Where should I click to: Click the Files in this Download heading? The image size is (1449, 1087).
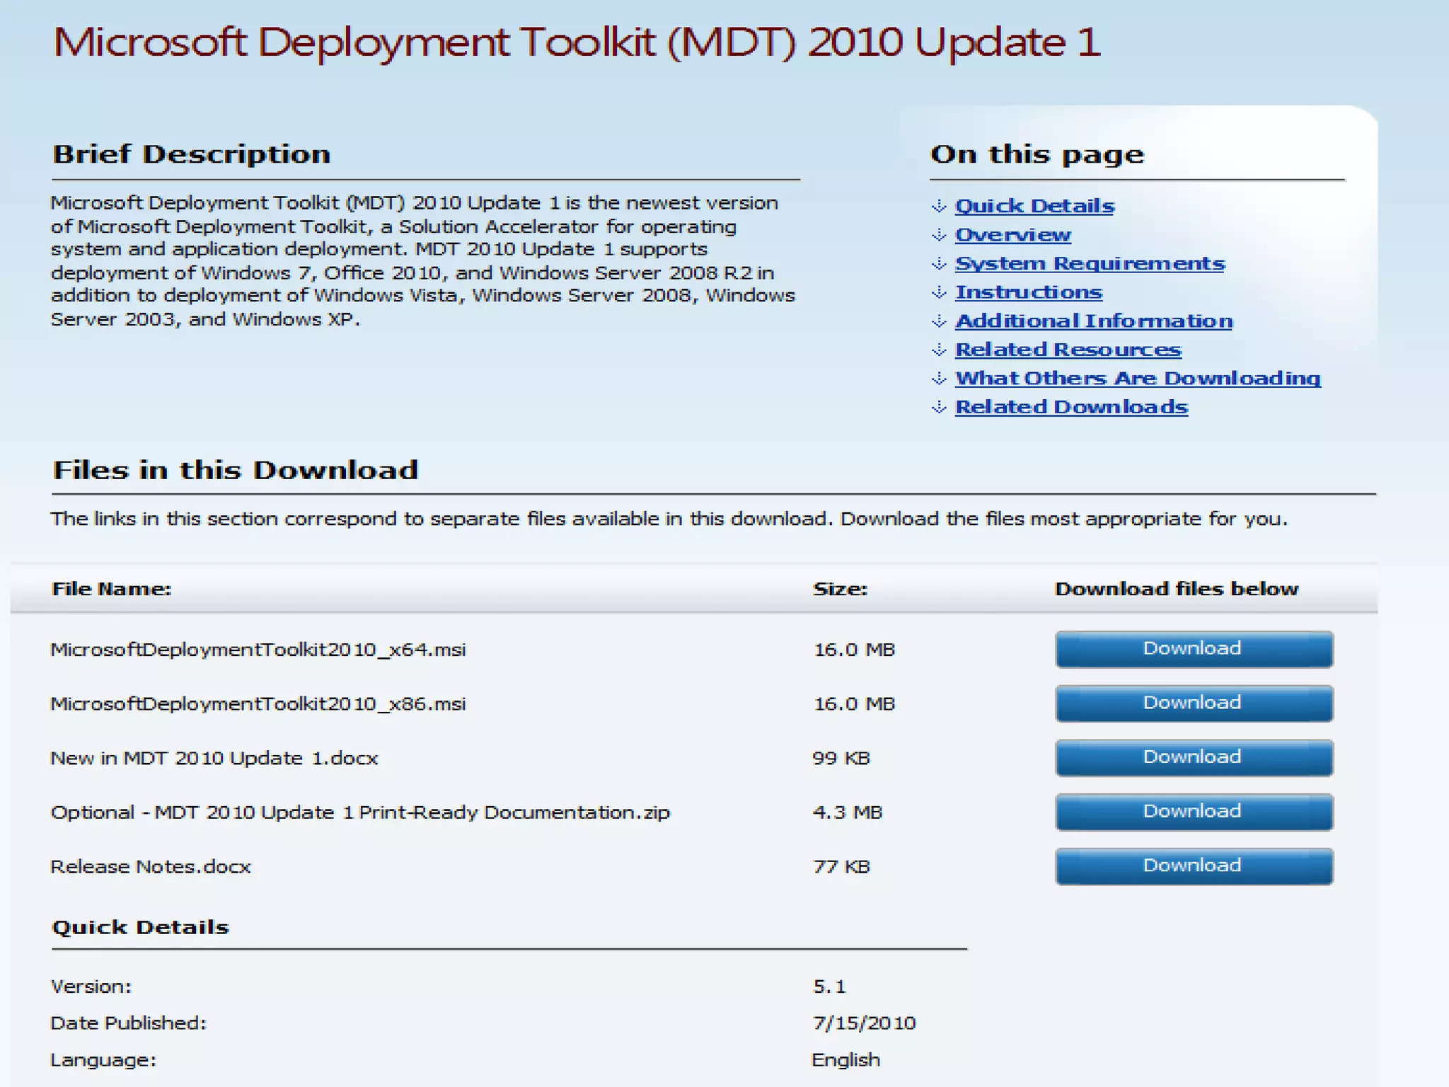(236, 471)
